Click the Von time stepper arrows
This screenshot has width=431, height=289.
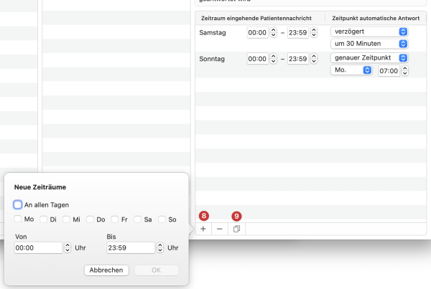[68, 247]
